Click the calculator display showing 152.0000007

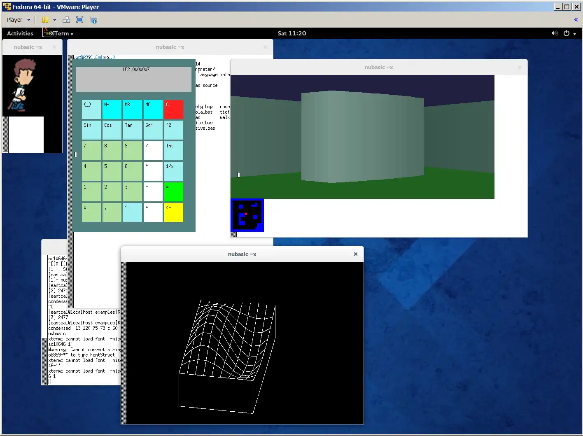(134, 79)
